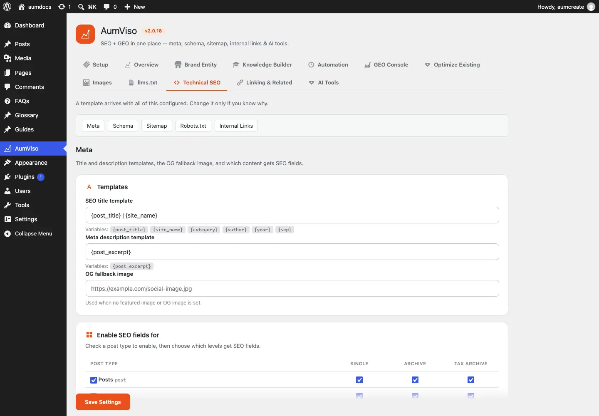Uncheck the Posts post type checkbox
The width and height of the screenshot is (599, 416).
pos(94,380)
